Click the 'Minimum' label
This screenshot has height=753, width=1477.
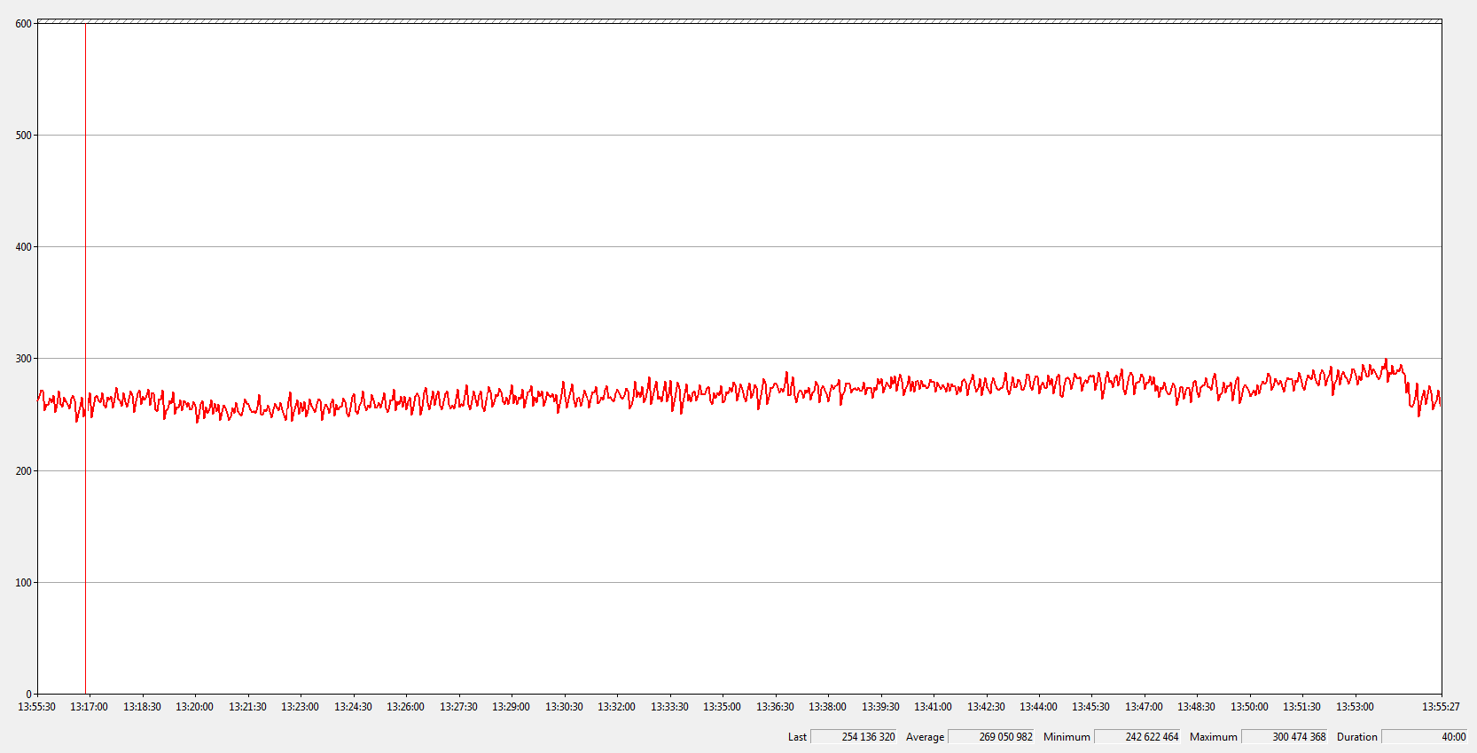point(1067,737)
